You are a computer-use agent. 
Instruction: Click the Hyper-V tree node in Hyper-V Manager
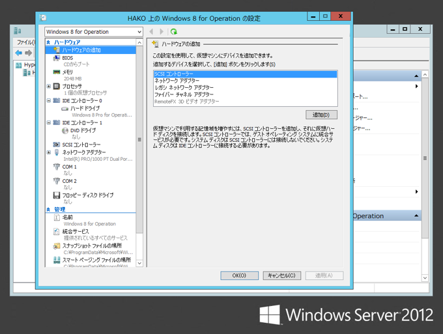point(25,65)
